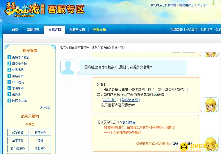Open the 舍身击 recommendation
This screenshot has width=221, height=154.
(17, 94)
